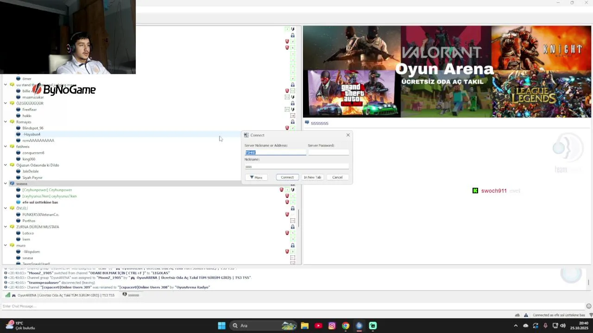Click In New Tab button
The height and width of the screenshot is (333, 593).
[x=312, y=177]
